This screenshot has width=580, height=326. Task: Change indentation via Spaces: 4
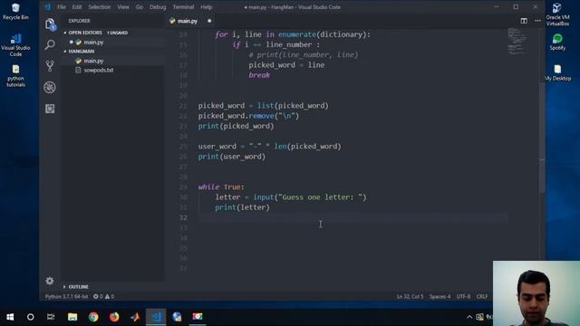click(x=440, y=296)
